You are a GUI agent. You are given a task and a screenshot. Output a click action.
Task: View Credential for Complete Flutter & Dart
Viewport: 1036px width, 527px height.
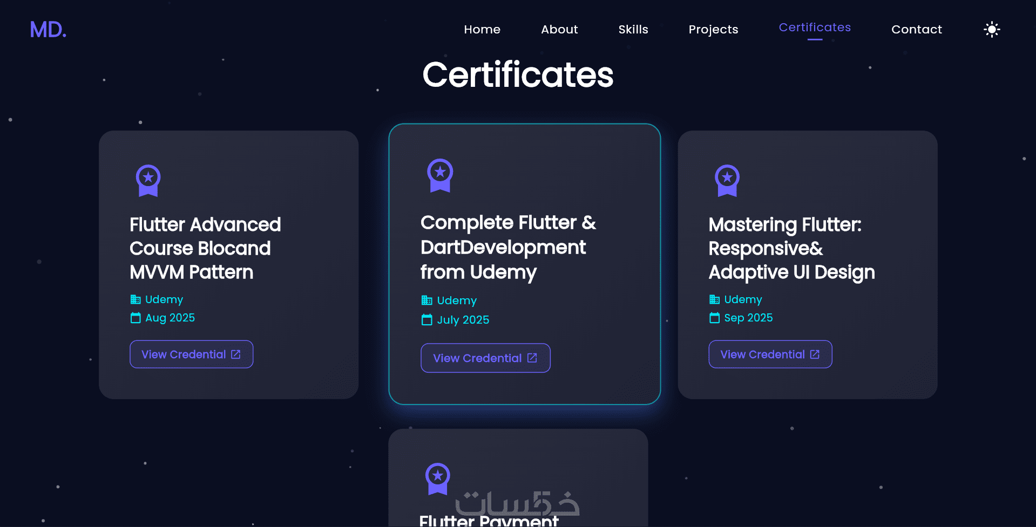pos(485,358)
